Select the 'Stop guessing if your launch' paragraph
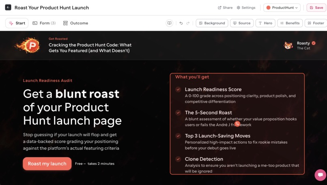 (x=71, y=141)
